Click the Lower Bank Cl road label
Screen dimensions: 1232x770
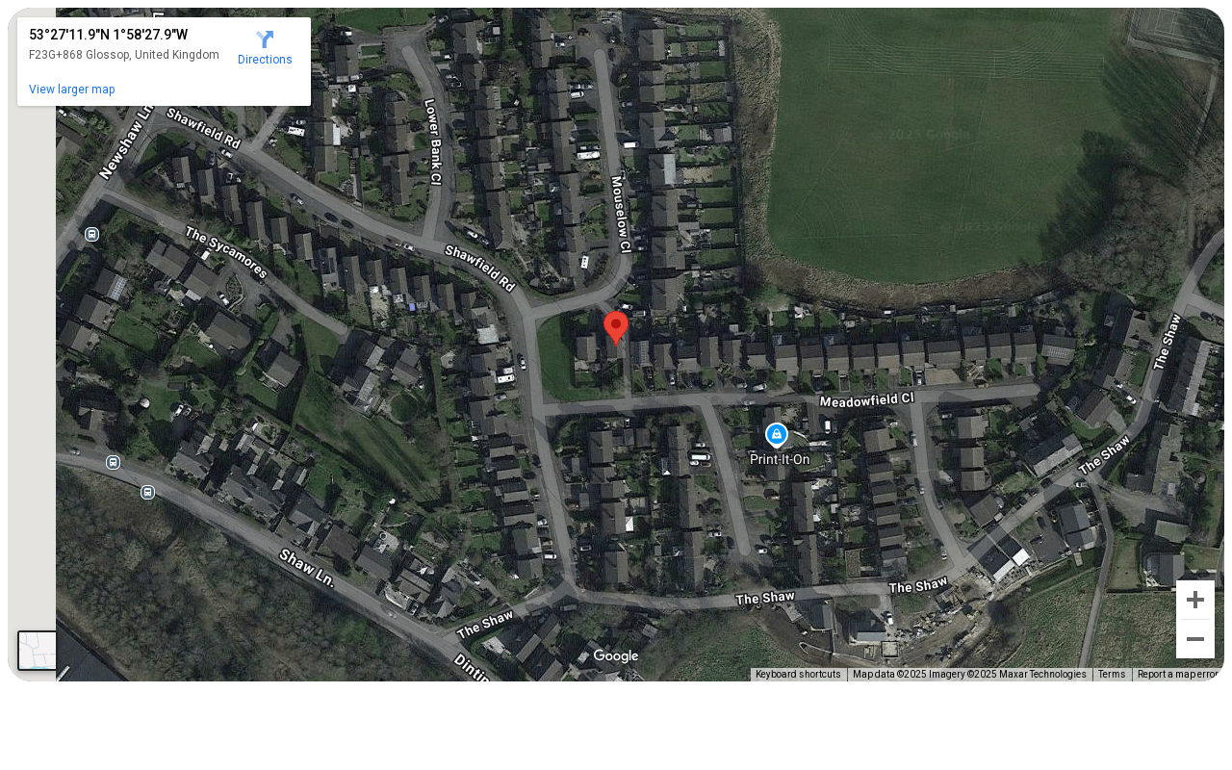click(x=432, y=141)
